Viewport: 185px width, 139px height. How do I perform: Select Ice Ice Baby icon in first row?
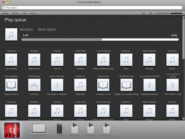click(11, 60)
